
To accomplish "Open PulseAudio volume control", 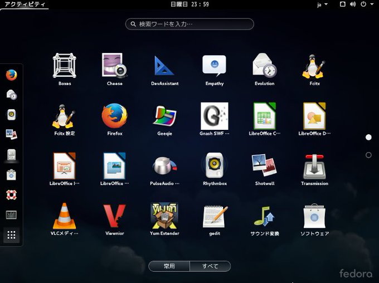I will click(x=164, y=169).
